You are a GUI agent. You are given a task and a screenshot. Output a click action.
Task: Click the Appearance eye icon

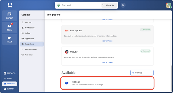(23, 39)
